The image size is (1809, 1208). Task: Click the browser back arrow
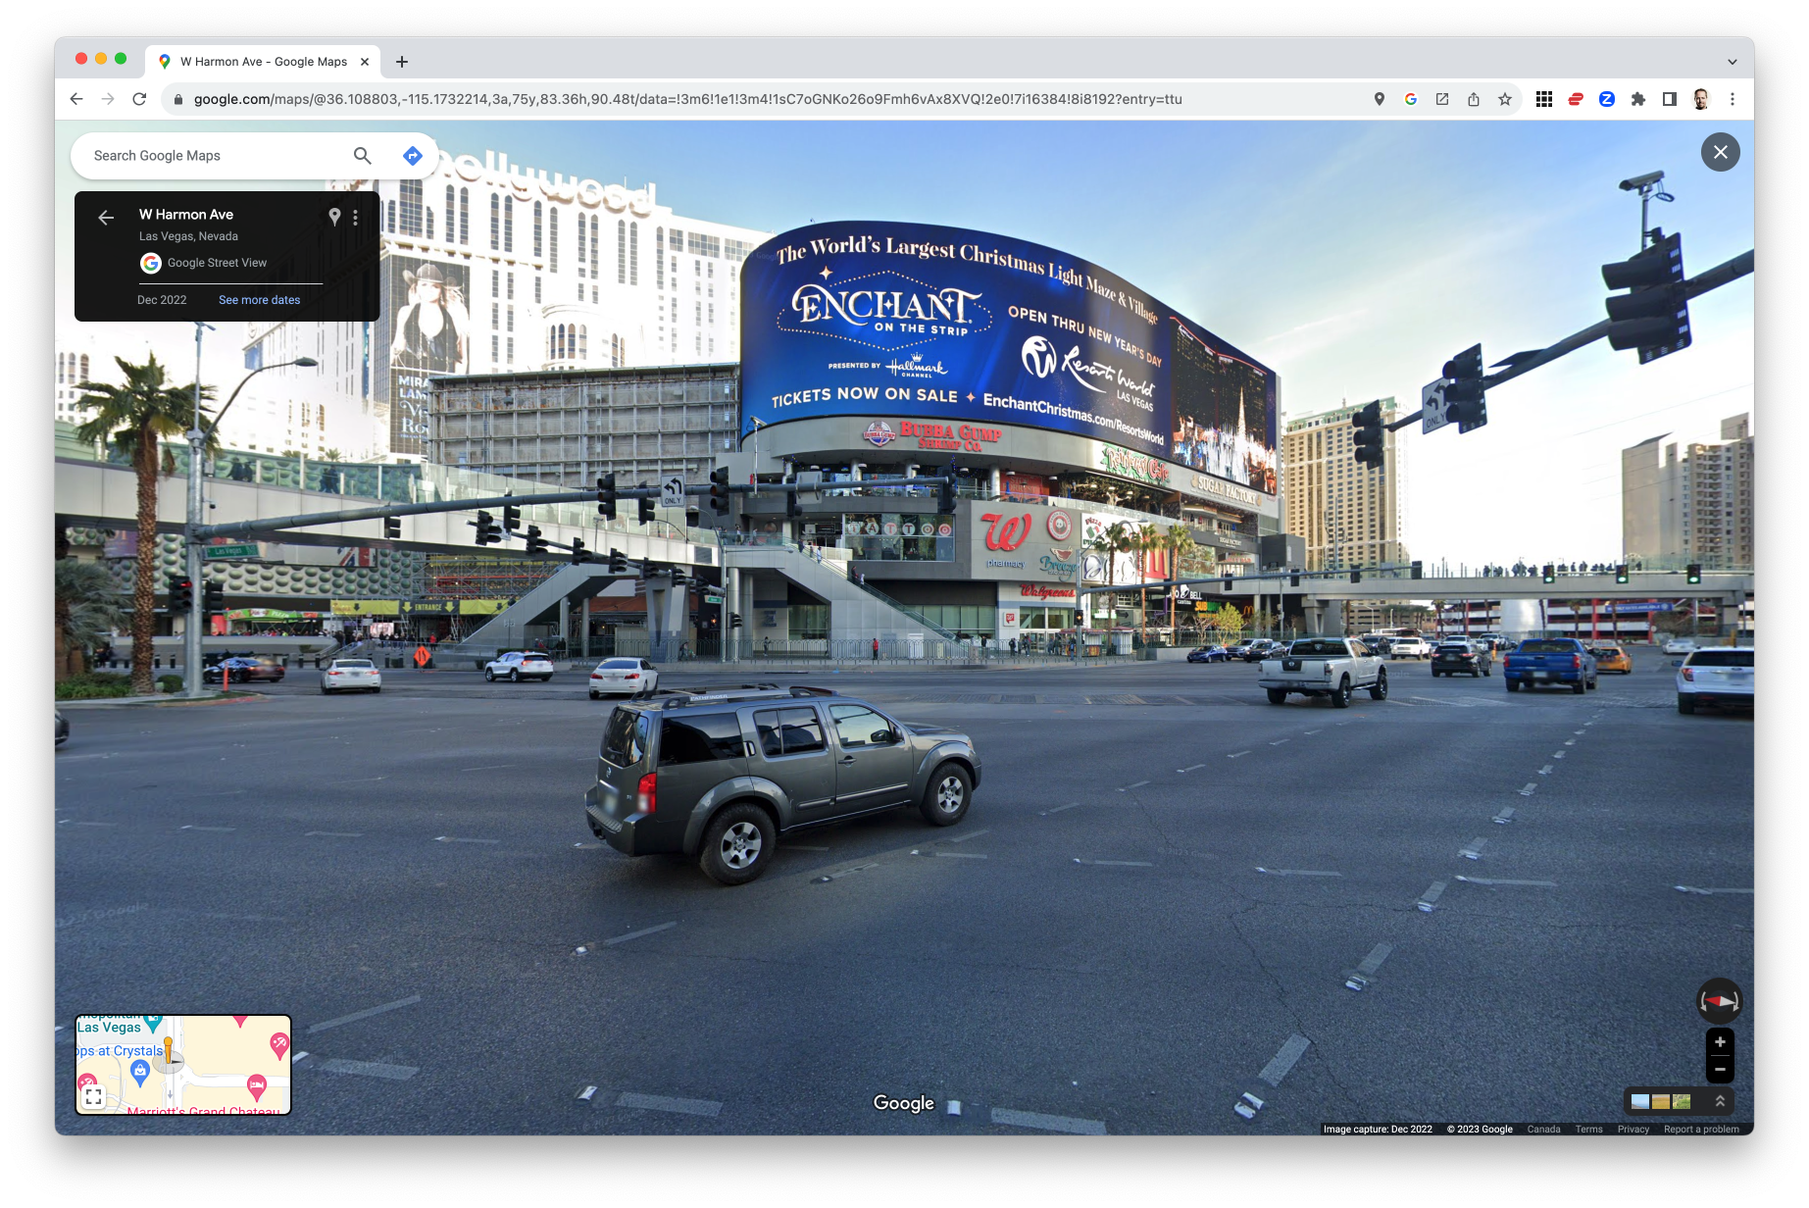(x=76, y=99)
